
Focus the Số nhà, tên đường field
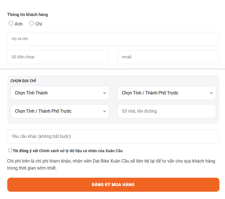[x=167, y=111]
